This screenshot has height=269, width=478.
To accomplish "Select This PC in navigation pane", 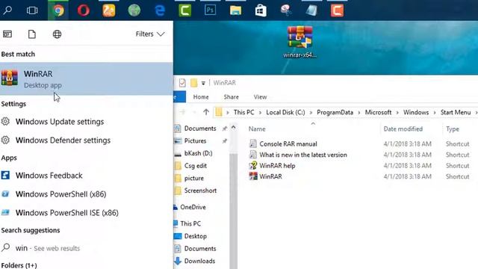I will tap(190, 223).
